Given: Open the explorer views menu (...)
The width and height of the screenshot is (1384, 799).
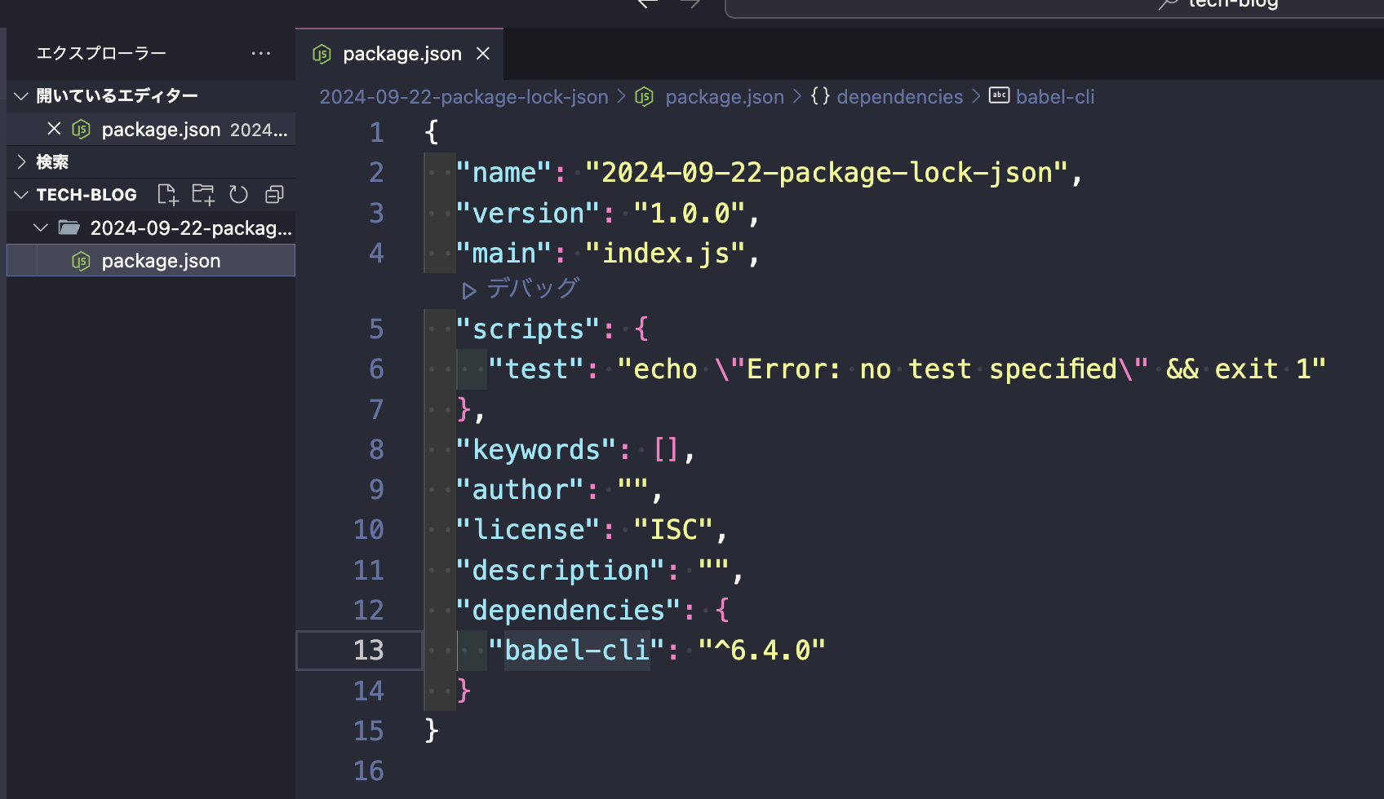Looking at the screenshot, I should click(260, 52).
